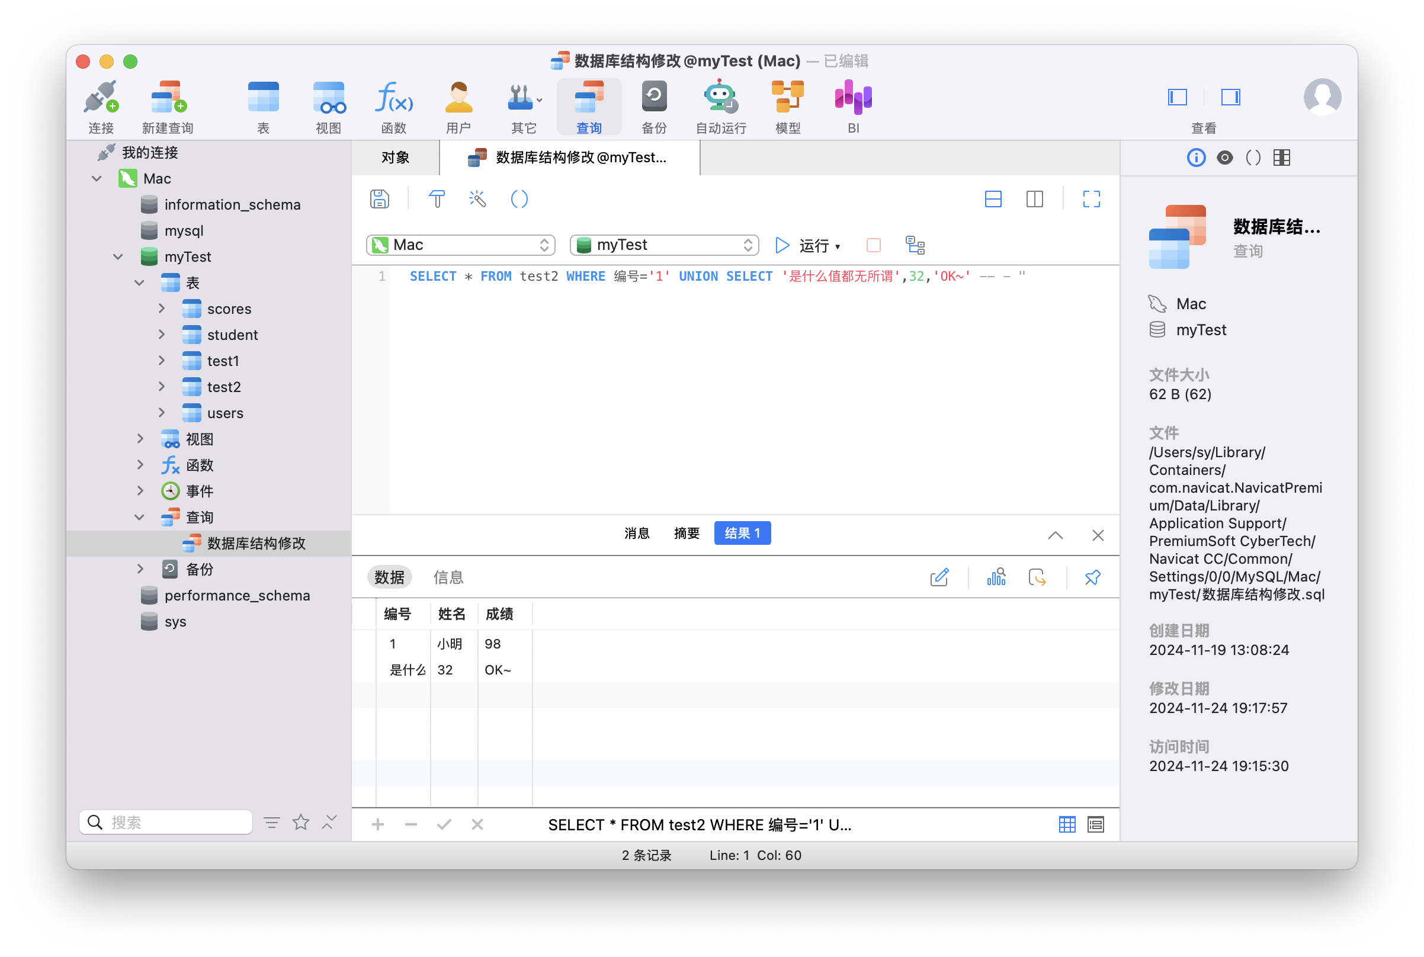This screenshot has height=957, width=1424.
Task: Click the code snippet parentheses icon
Action: pos(519,199)
